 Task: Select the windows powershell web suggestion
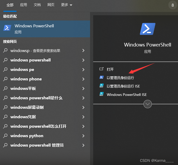click(x=31, y=60)
